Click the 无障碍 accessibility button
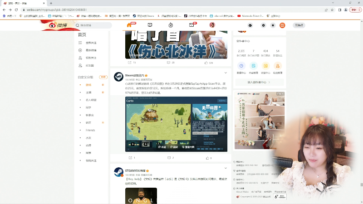Screen dimensions: 363x204 [299, 25]
